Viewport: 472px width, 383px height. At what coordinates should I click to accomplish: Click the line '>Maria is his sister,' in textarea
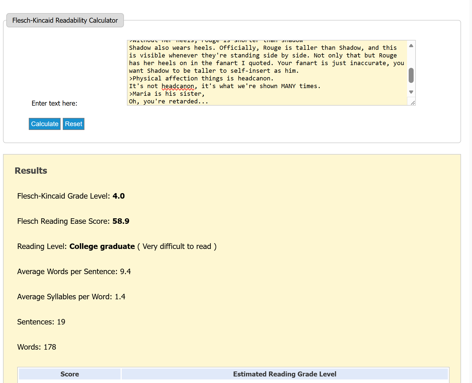pyautogui.click(x=167, y=94)
